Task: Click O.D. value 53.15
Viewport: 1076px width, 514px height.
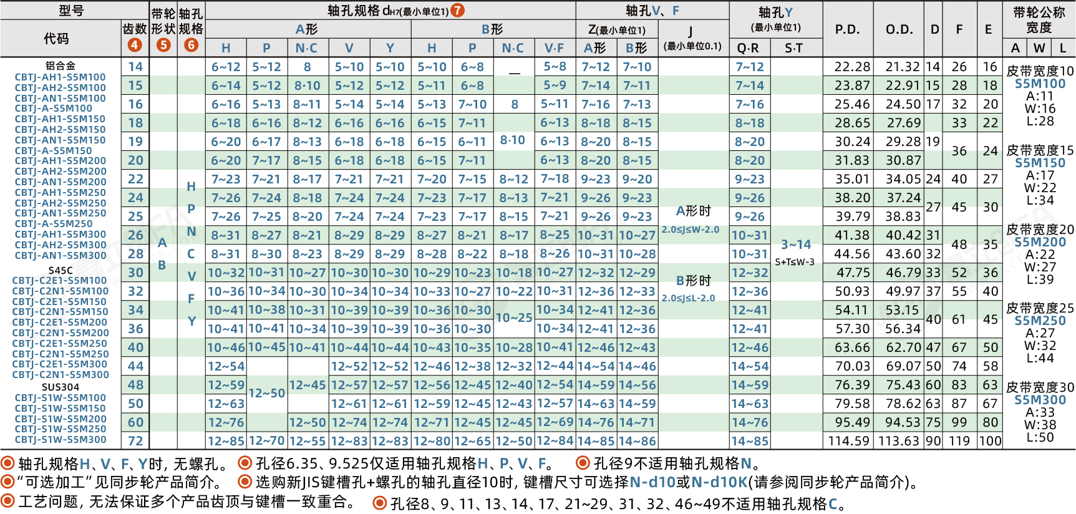Action: [x=902, y=310]
